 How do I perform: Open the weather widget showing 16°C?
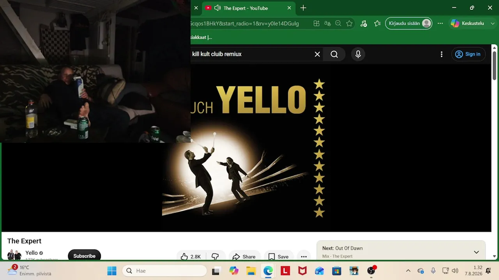click(29, 271)
